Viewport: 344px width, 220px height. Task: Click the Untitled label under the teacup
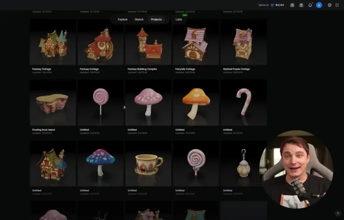[x=132, y=190]
